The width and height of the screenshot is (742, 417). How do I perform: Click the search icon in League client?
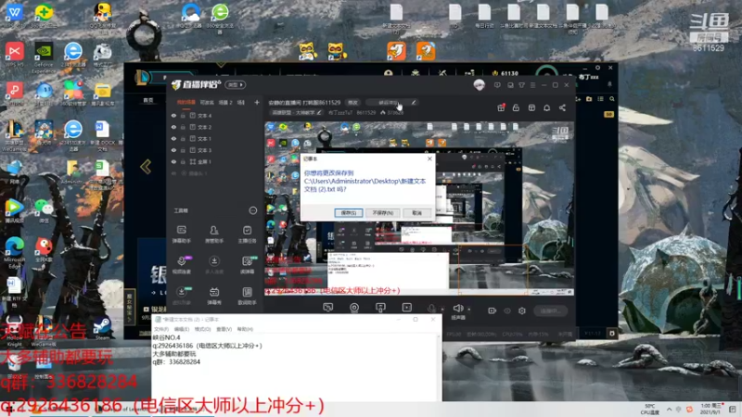point(612,99)
